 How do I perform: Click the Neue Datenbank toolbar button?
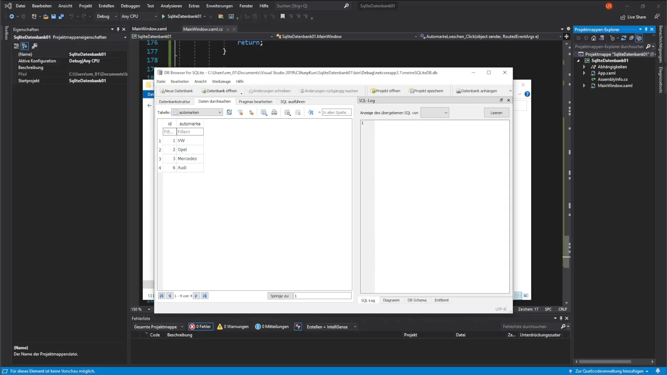176,91
